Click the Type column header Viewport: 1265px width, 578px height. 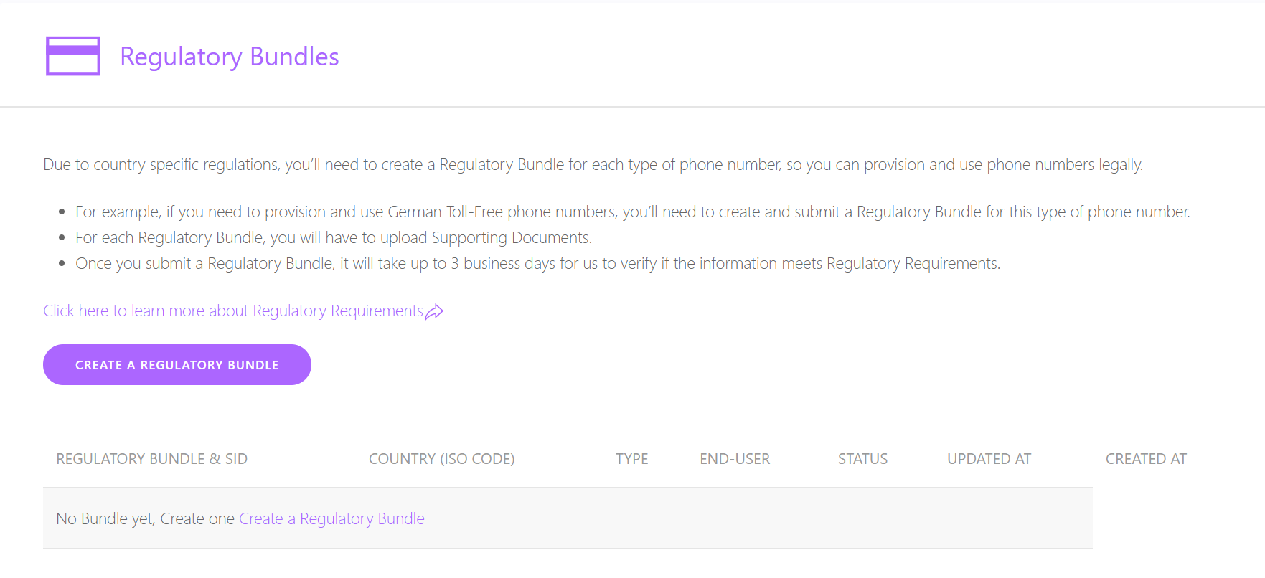click(632, 459)
